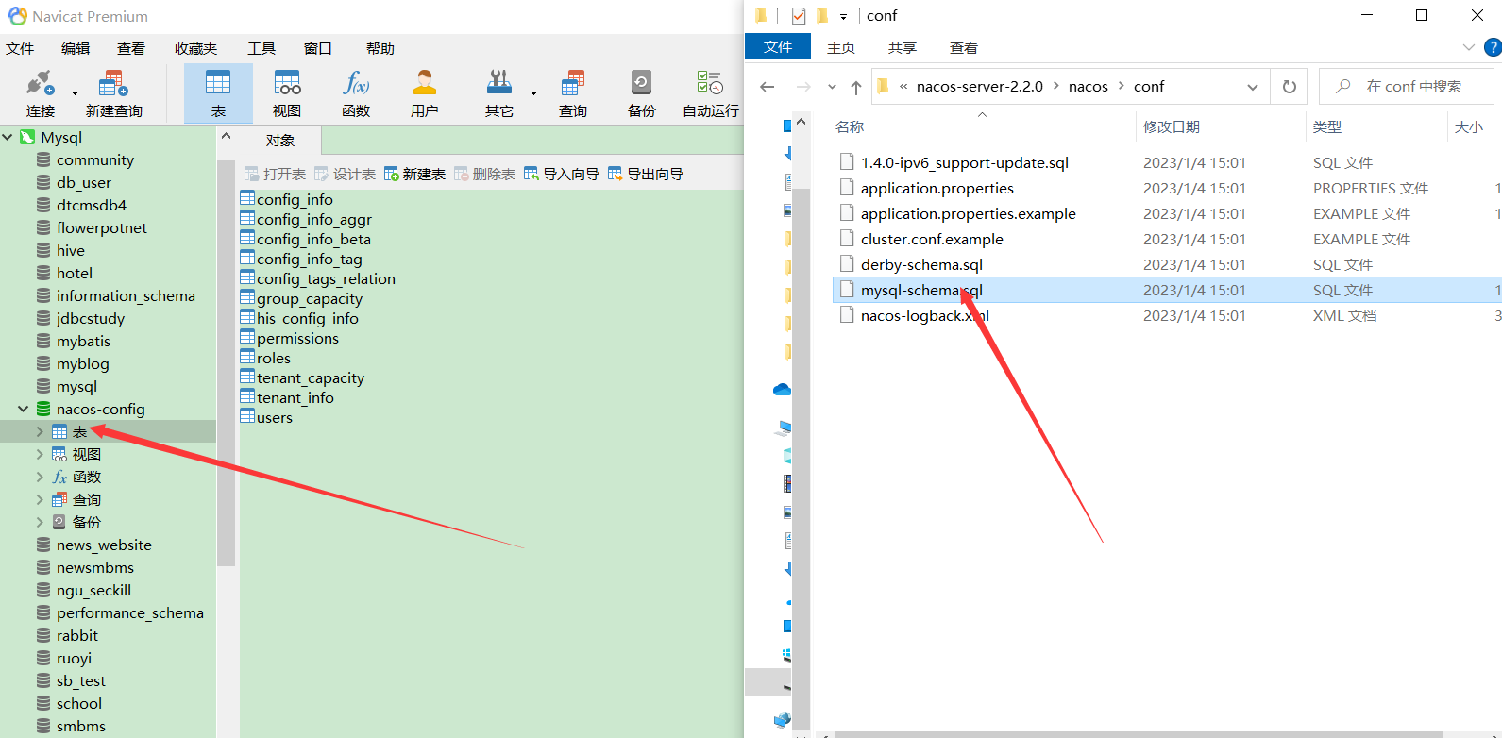The height and width of the screenshot is (738, 1502).
Task: Click 设计表 in the object toolbar
Action: click(345, 174)
